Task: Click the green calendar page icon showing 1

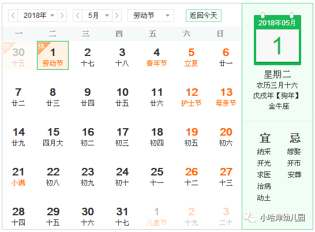Action: pos(277,39)
